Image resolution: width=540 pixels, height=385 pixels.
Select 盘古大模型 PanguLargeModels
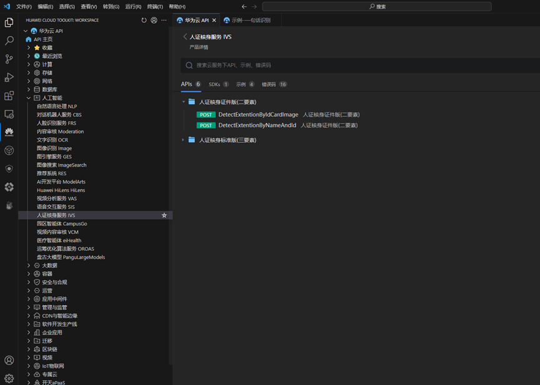click(x=71, y=257)
